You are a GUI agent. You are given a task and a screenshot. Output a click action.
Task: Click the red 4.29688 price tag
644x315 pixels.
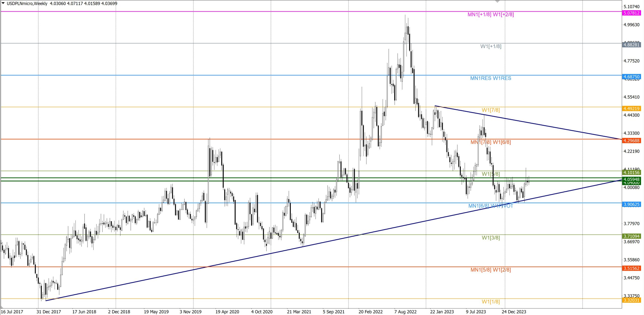[x=631, y=141]
